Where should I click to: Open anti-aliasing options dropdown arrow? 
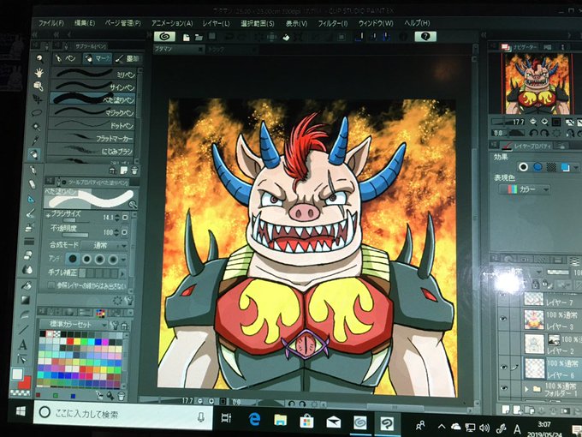pyautogui.click(x=123, y=259)
